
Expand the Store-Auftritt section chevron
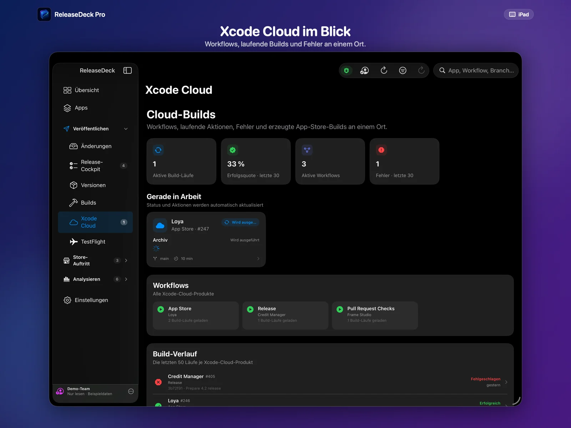(x=126, y=260)
